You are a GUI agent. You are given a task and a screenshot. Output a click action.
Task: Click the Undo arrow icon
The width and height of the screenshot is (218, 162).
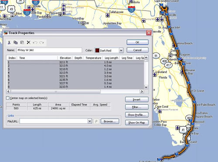point(35,42)
